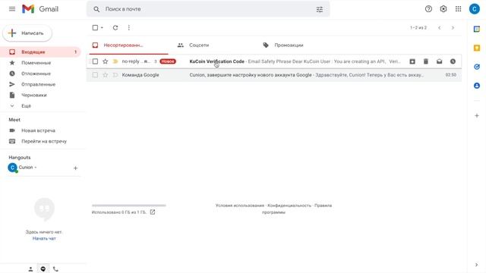486x273 pixels.
Task: Select the Команда Google email checkbox
Action: click(95, 75)
